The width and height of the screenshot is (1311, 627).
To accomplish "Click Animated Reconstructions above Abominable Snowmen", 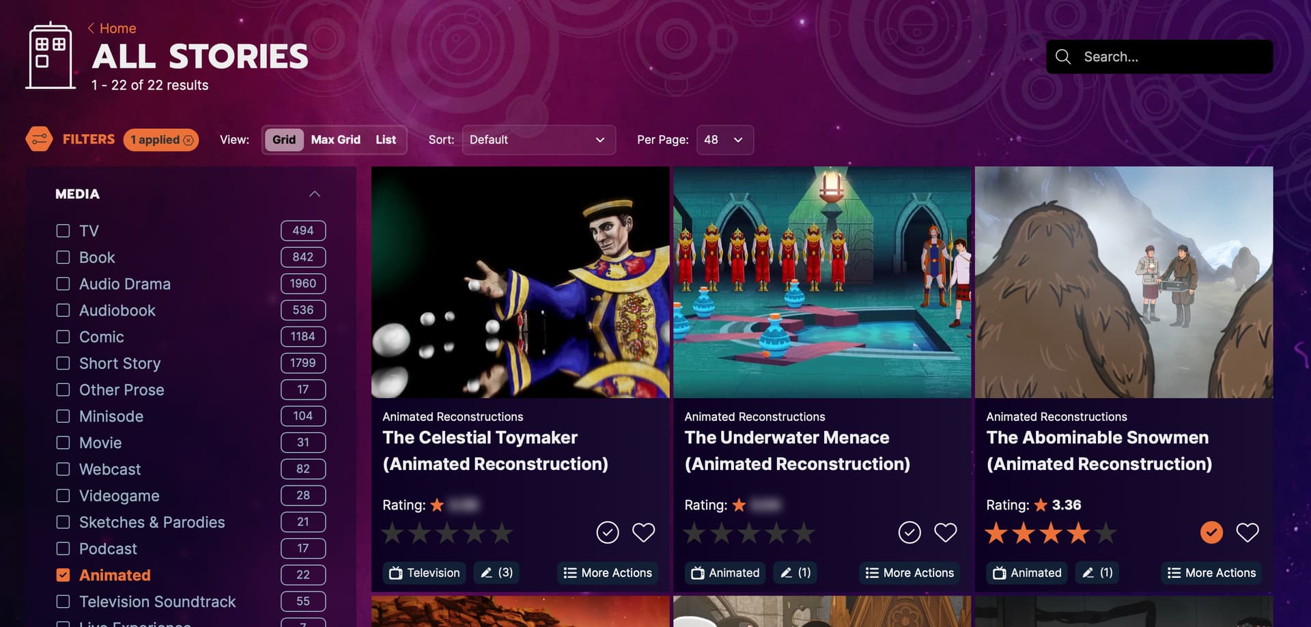I will (x=1056, y=417).
